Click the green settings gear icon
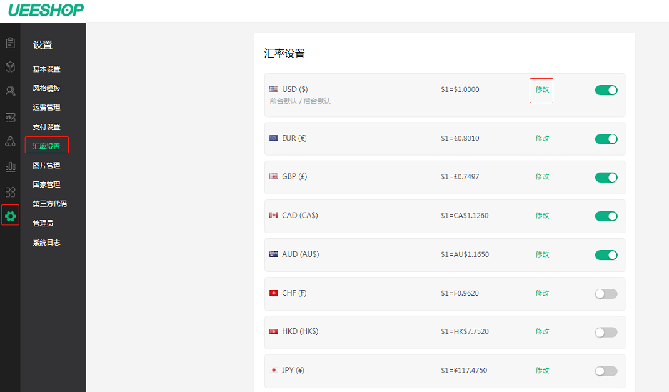 point(10,216)
